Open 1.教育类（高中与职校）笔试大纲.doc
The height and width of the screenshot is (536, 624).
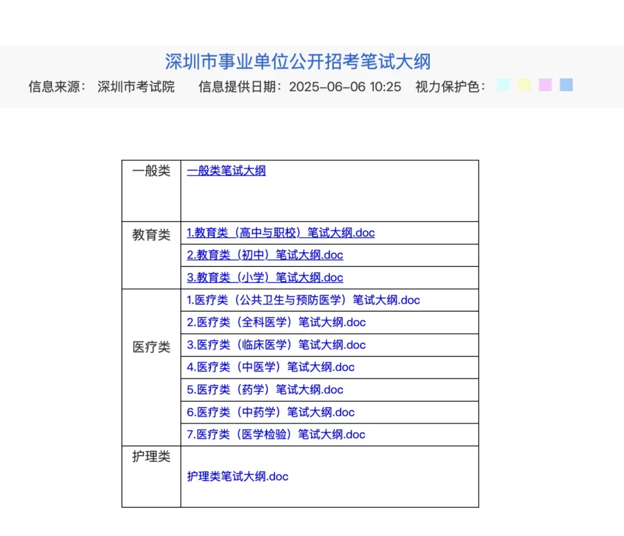tap(281, 232)
